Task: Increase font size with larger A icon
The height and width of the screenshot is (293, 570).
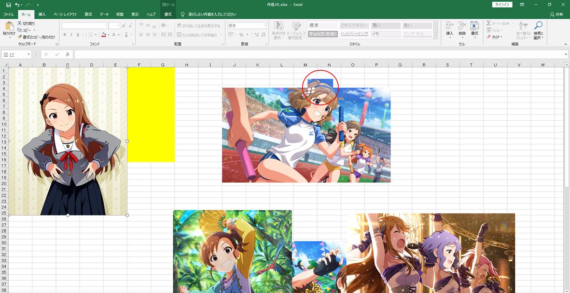Action: tap(124, 25)
